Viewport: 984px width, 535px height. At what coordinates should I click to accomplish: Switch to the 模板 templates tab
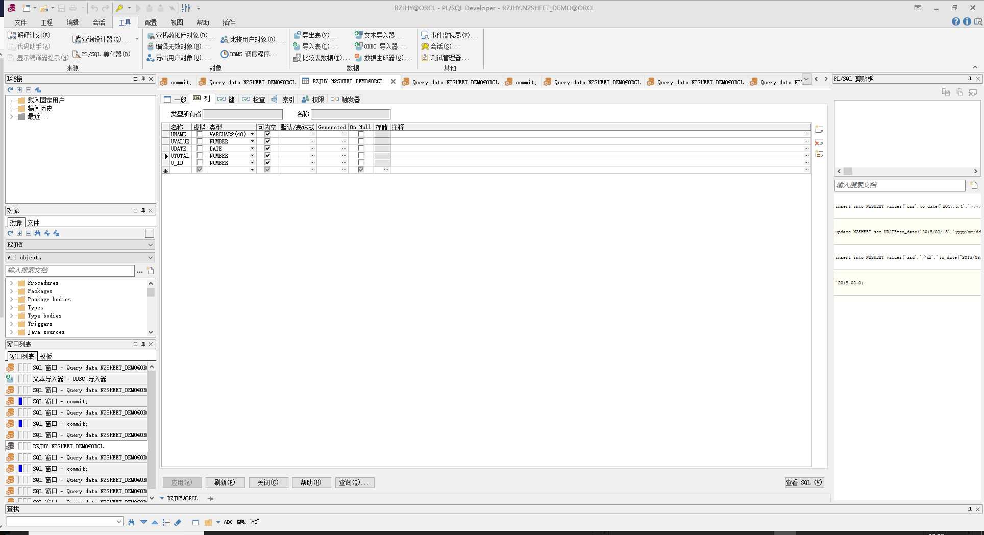pos(46,356)
